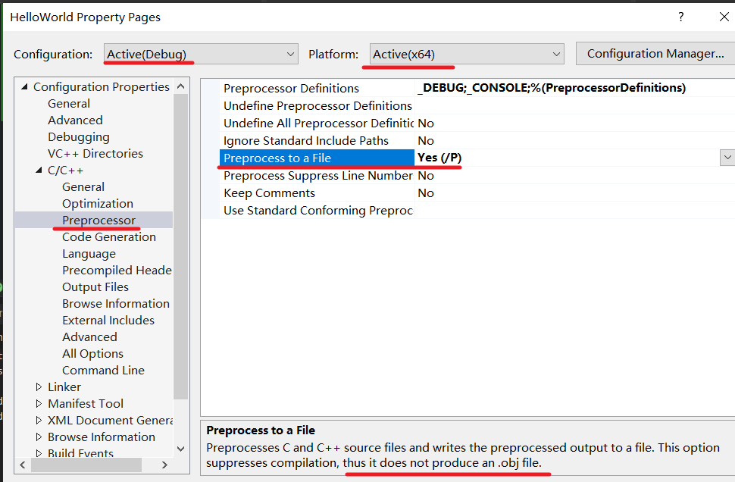Collapse the Configuration Properties tree node
Image resolution: width=735 pixels, height=482 pixels.
tap(25, 87)
